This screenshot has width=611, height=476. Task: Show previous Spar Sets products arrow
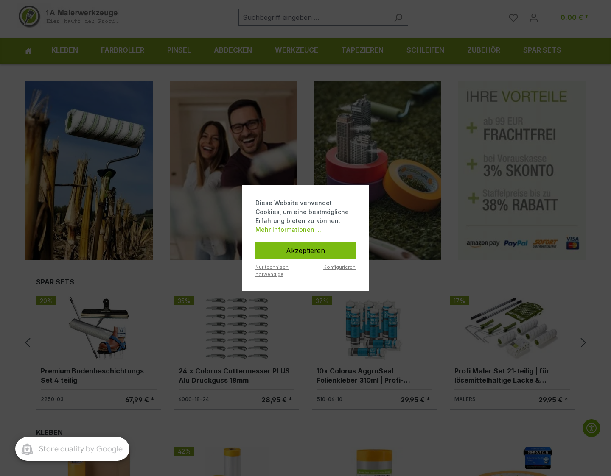tap(28, 342)
